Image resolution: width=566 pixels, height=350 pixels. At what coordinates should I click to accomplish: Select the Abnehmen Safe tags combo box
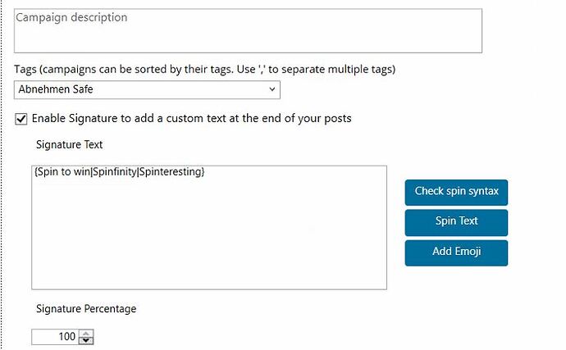(x=147, y=89)
